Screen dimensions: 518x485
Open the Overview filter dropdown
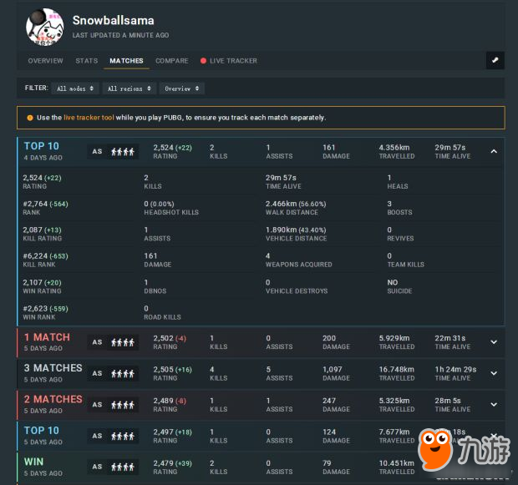pyautogui.click(x=181, y=88)
